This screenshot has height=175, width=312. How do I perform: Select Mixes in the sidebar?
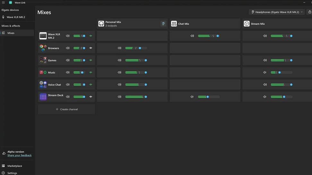pyautogui.click(x=17, y=33)
